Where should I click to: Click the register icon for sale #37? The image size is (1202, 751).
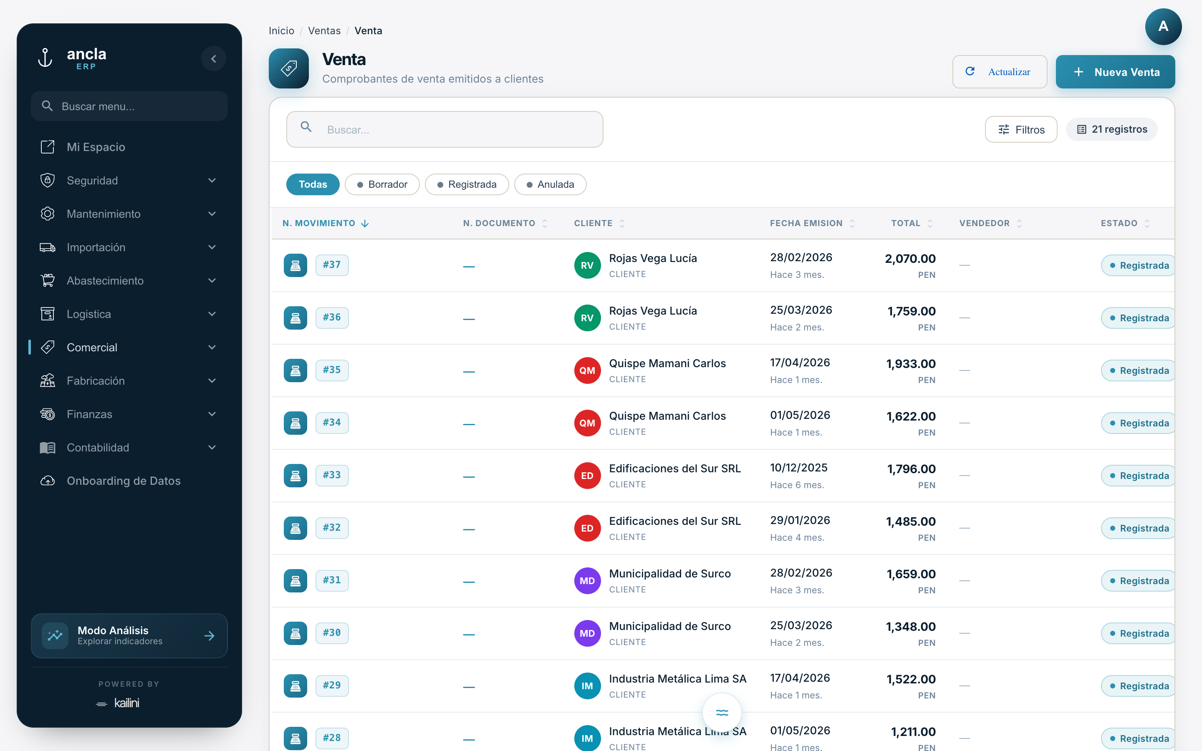(x=295, y=265)
